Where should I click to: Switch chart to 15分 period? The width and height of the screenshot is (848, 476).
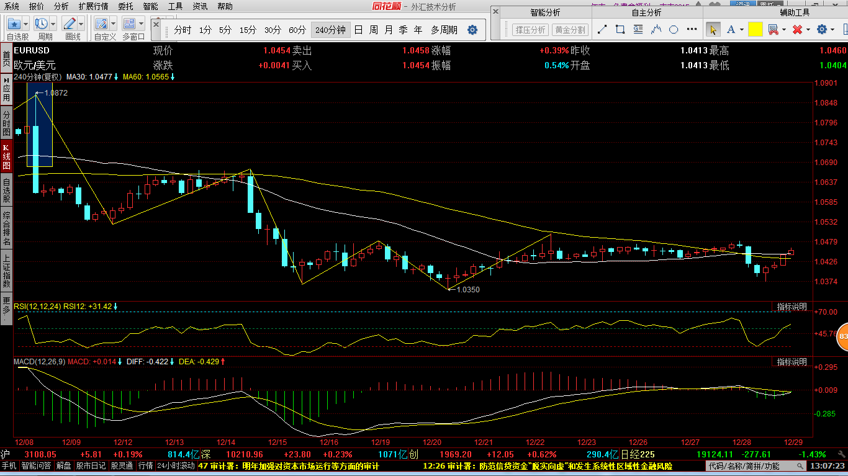(x=248, y=30)
